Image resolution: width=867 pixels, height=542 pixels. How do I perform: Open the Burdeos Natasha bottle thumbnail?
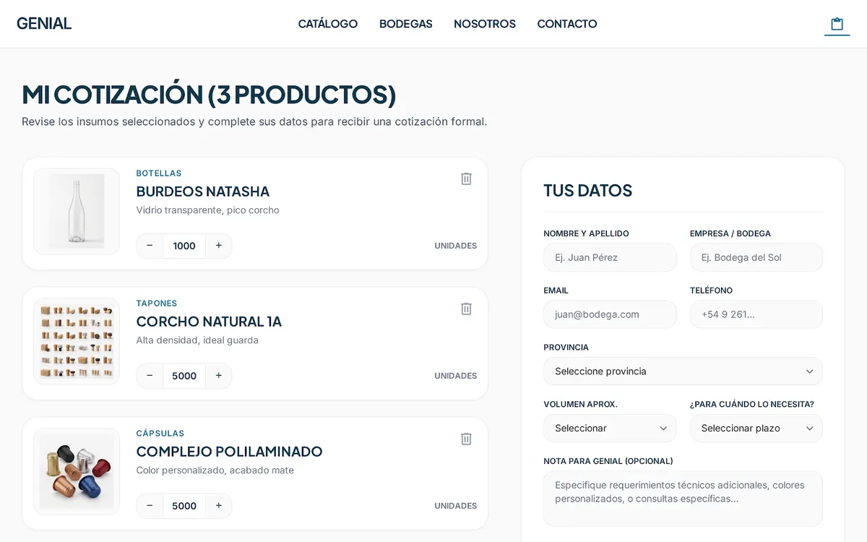(x=77, y=212)
